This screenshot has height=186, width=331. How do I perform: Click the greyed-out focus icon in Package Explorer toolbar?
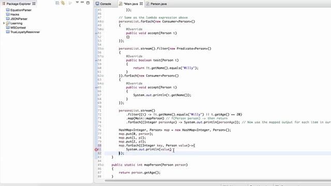click(x=70, y=3)
